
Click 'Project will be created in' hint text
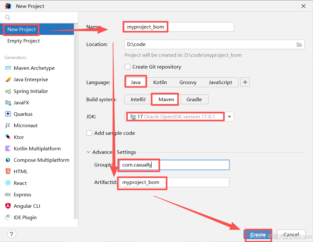[x=183, y=55]
